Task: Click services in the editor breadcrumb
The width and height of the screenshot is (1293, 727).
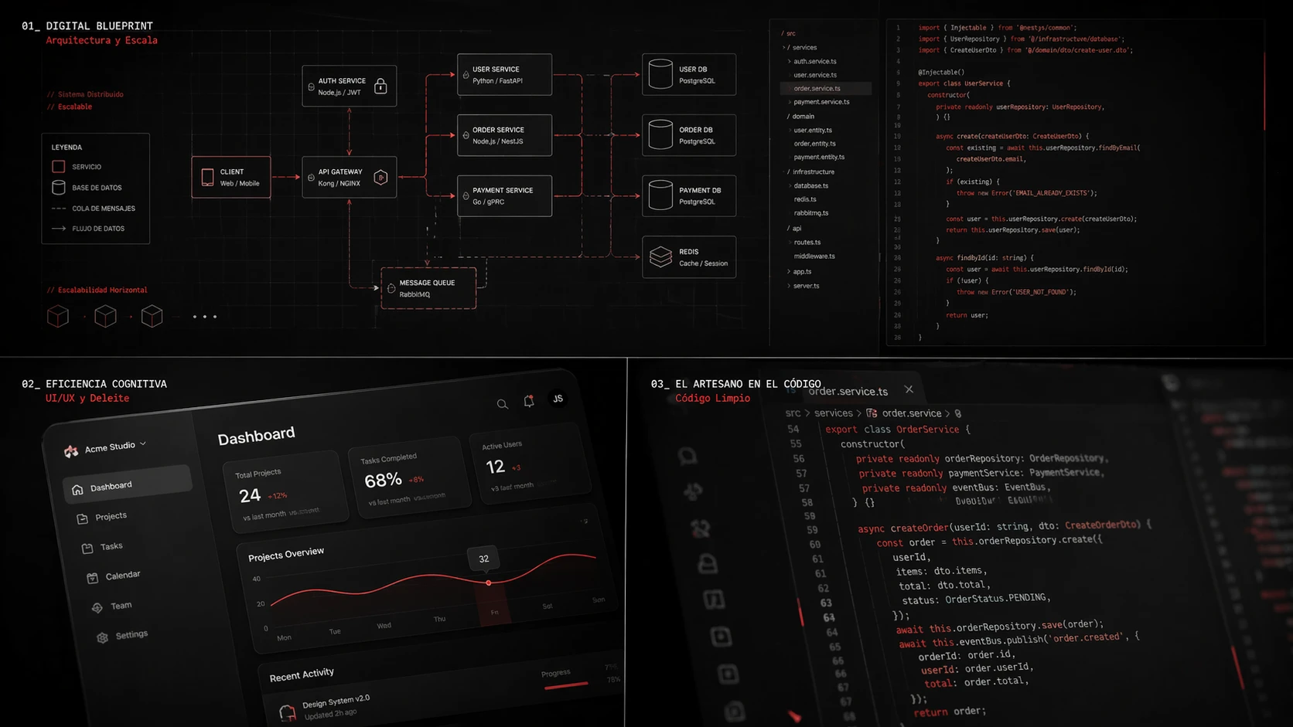Action: coord(834,413)
